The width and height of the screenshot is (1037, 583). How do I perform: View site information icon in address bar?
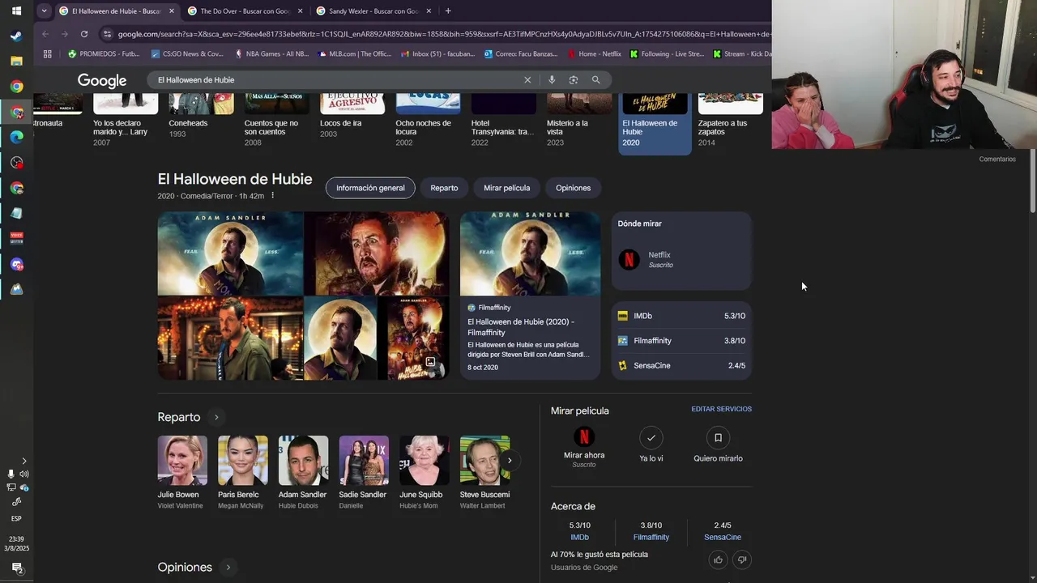tap(107, 34)
